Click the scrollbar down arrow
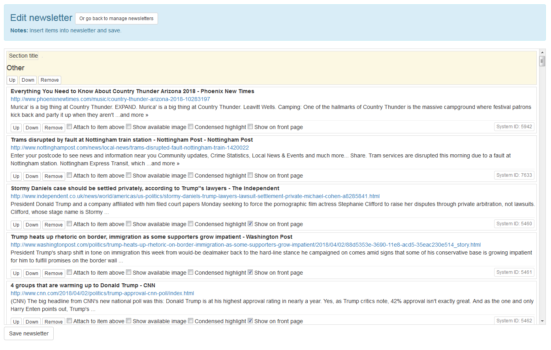This screenshot has width=551, height=350. (x=542, y=321)
